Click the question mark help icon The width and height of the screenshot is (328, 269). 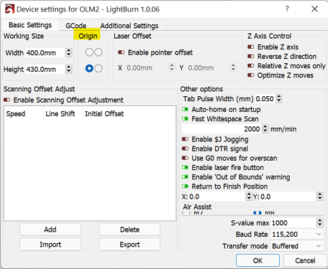pos(287,9)
